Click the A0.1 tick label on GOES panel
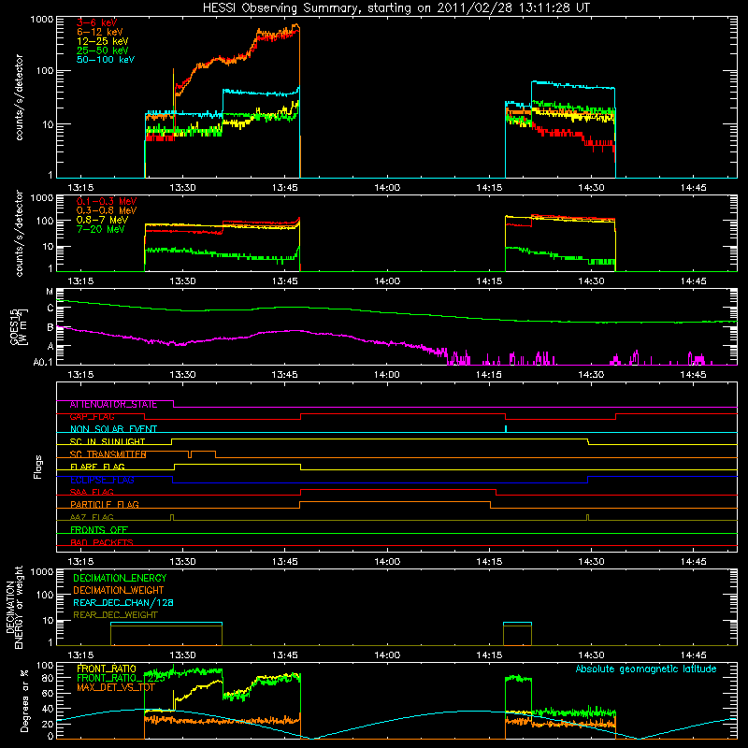Image resolution: width=748 pixels, height=748 pixels. (x=43, y=362)
